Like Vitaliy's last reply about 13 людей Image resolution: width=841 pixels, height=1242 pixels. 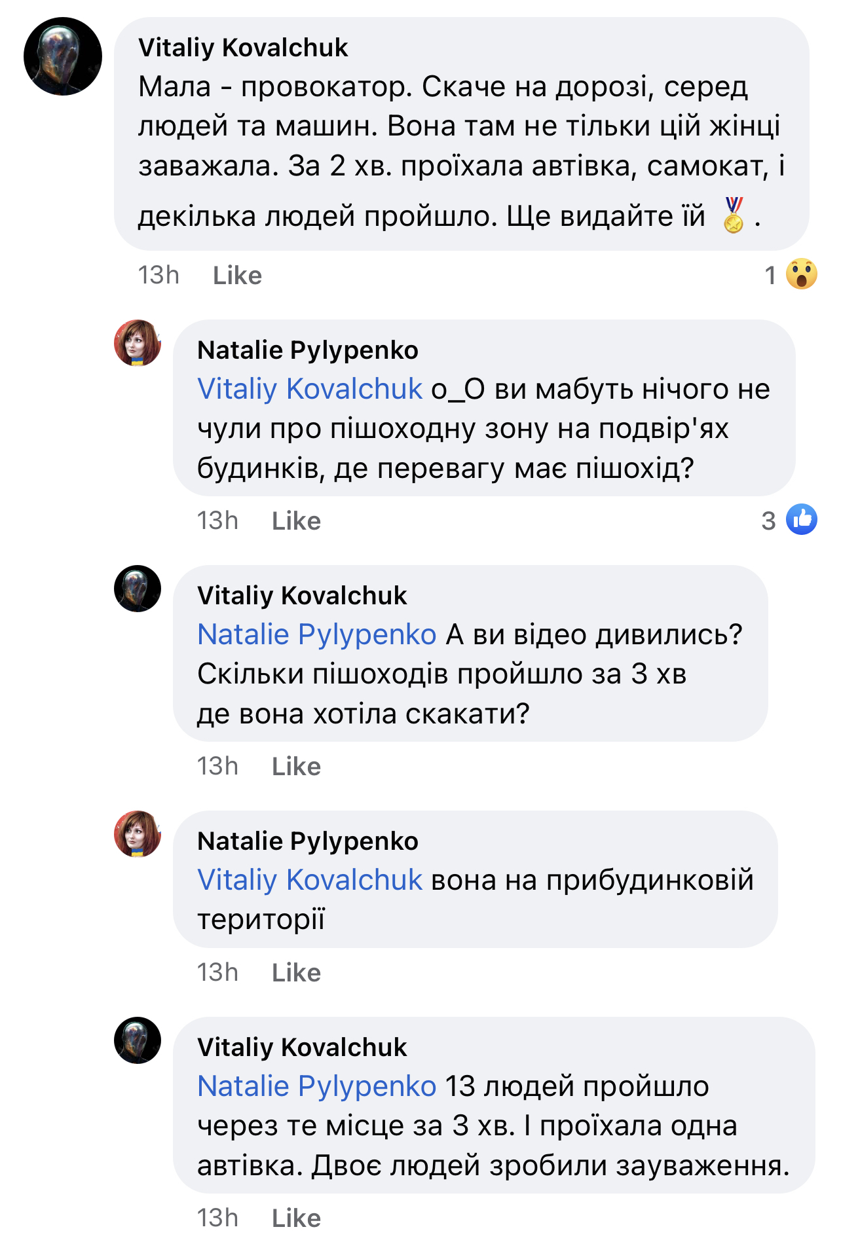(x=296, y=1218)
